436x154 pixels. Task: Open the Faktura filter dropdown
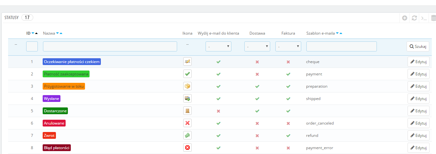tap(288, 47)
